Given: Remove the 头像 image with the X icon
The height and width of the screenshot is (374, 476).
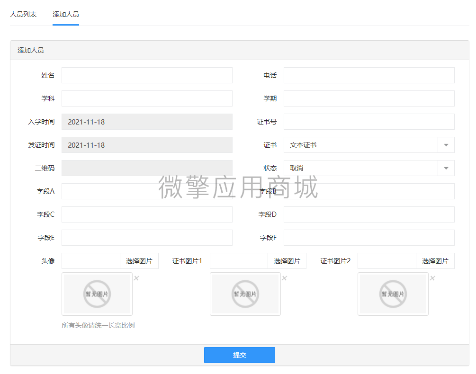Looking at the screenshot, I should pos(136,278).
